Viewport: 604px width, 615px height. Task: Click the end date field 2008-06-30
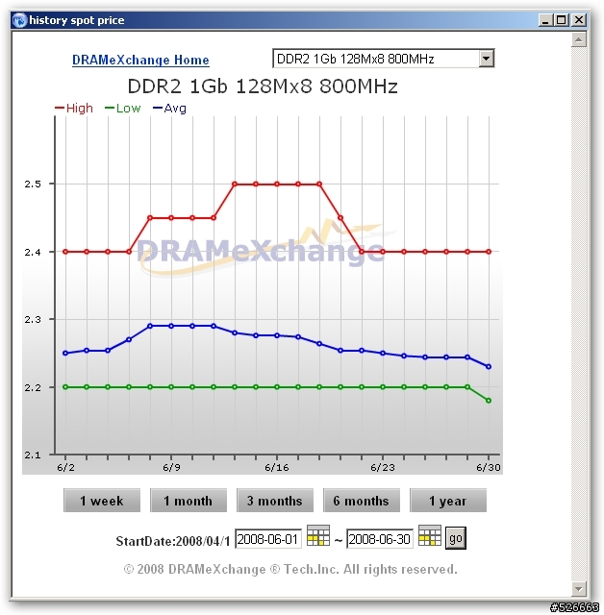380,539
